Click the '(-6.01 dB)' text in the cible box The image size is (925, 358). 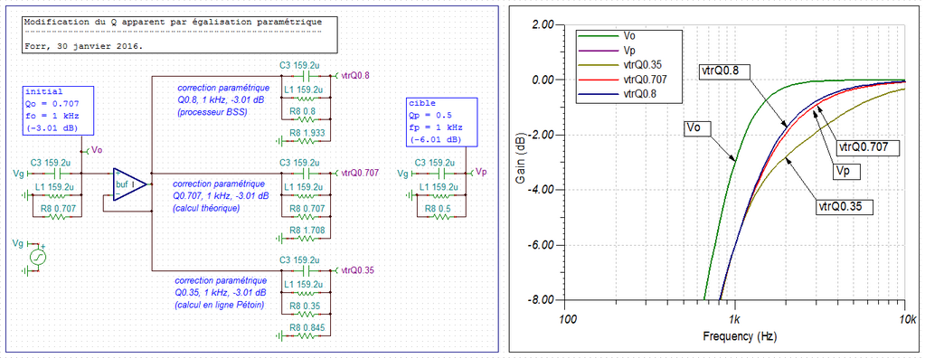tap(435, 140)
